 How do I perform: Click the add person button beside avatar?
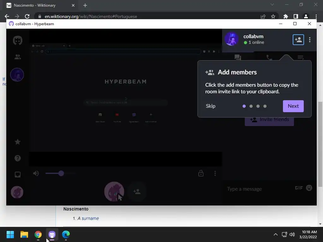pyautogui.click(x=137, y=192)
